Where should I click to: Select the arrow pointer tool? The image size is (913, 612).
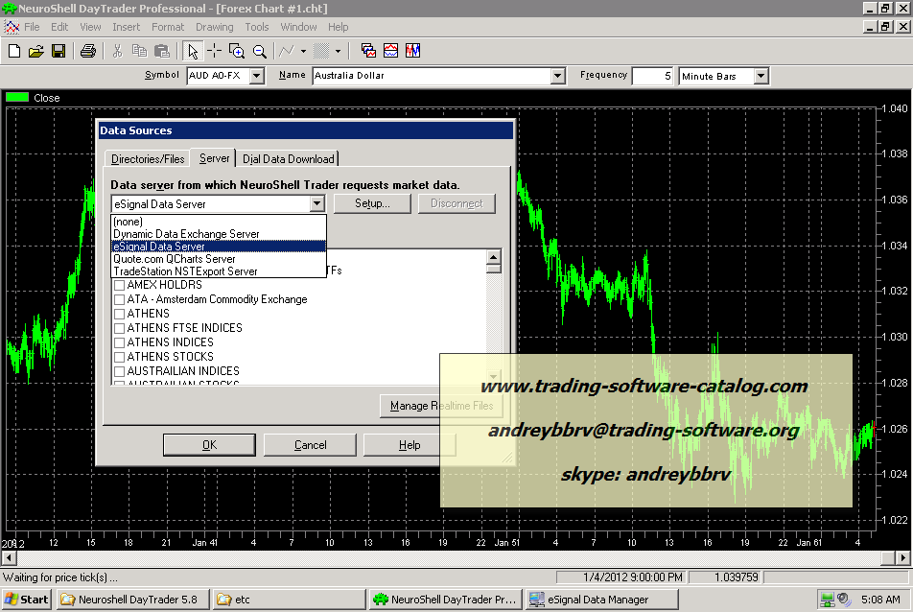192,51
